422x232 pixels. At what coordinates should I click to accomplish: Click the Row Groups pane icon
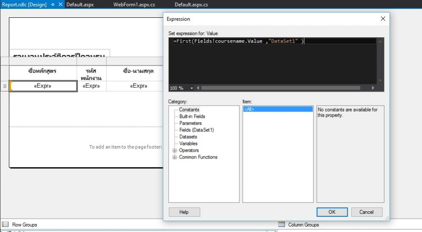click(5, 224)
